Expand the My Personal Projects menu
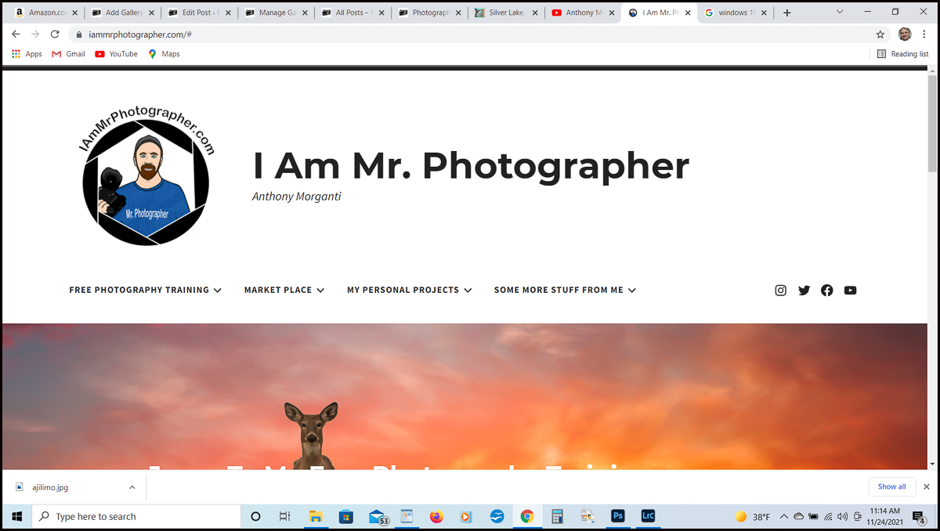 [409, 290]
